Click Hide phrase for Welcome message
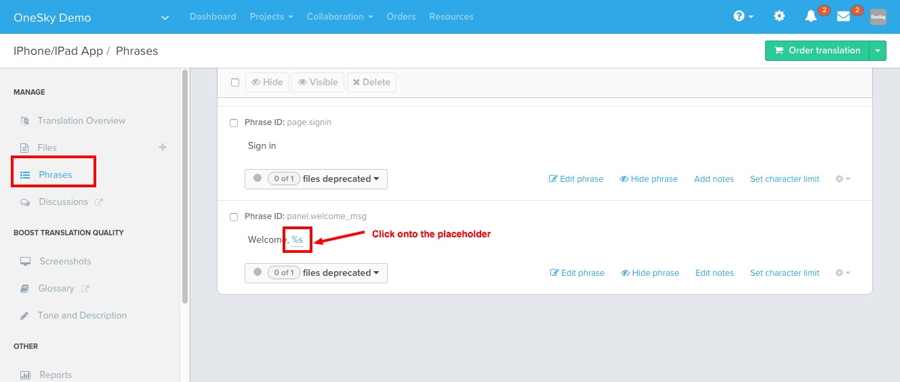900x382 pixels. 650,273
